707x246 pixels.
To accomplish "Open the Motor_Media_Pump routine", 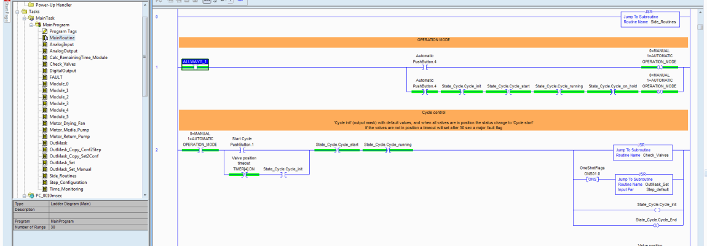I will coord(68,130).
